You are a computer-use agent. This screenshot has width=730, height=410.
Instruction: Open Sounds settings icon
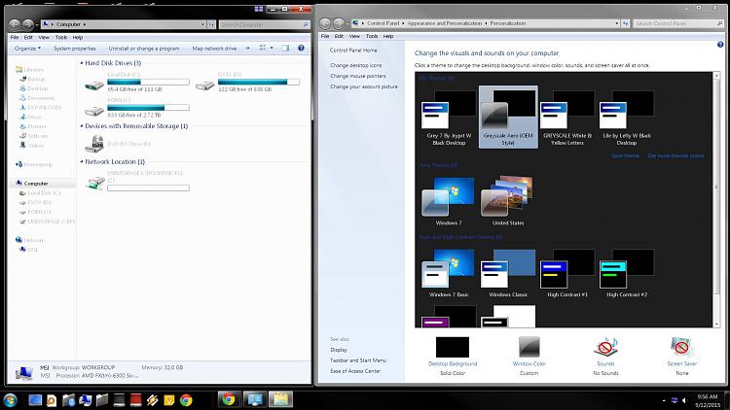605,347
